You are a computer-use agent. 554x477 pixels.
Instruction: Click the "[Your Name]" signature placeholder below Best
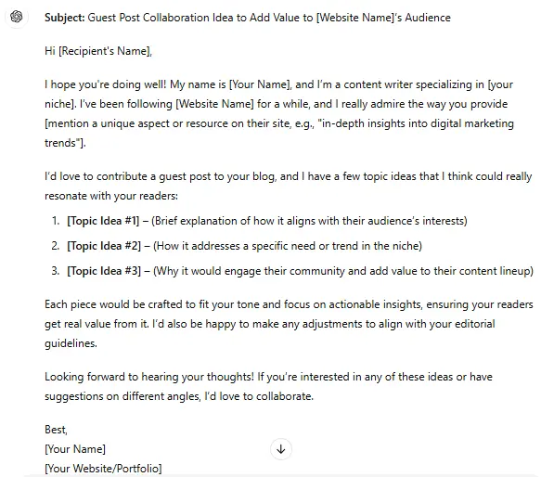75,449
